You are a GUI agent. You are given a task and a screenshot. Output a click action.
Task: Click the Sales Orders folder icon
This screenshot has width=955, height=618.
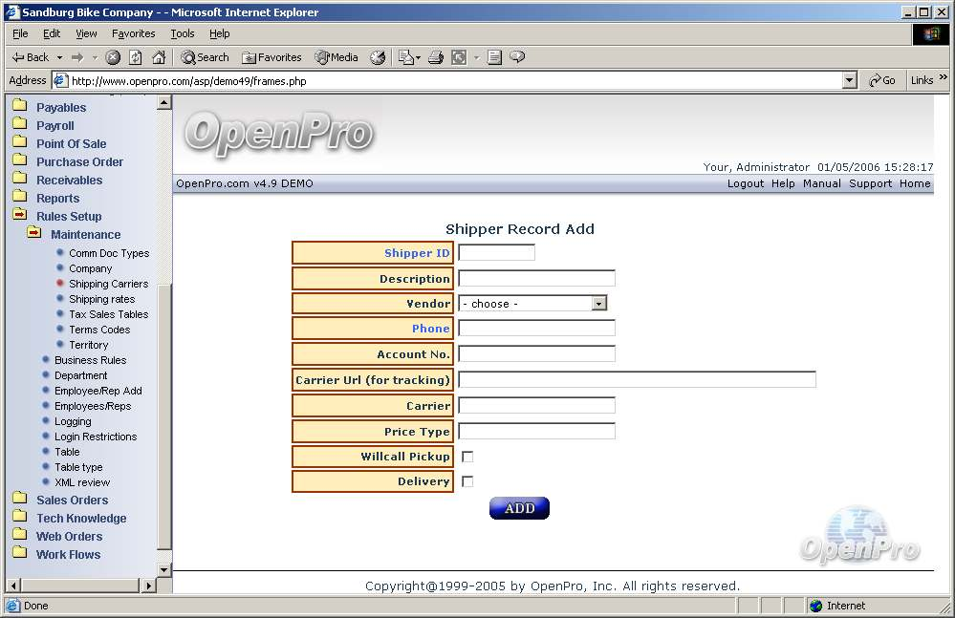point(19,500)
